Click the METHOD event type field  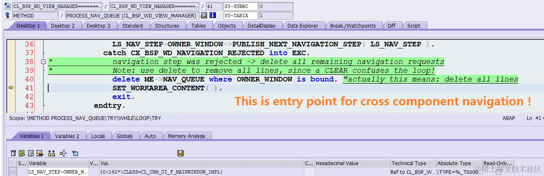35,15
